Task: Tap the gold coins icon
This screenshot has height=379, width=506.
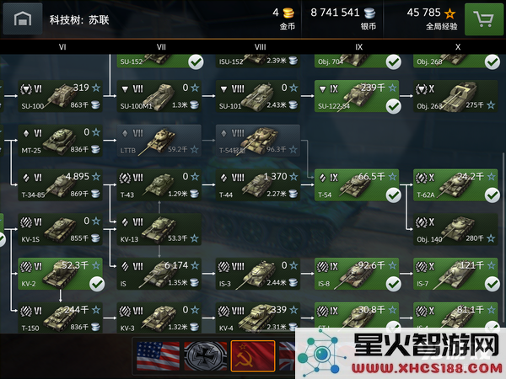Action: [x=288, y=13]
